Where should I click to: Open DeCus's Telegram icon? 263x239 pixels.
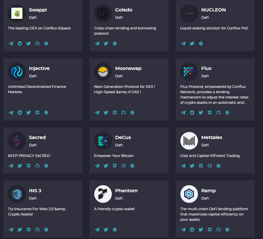(x=97, y=166)
